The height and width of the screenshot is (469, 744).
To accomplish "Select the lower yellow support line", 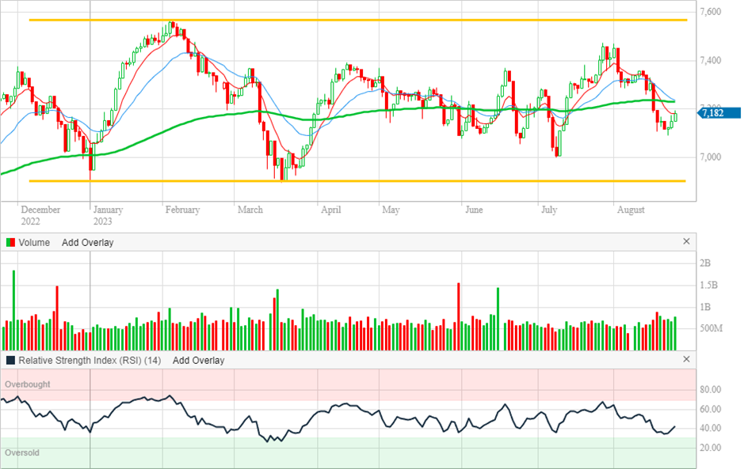I will [357, 181].
